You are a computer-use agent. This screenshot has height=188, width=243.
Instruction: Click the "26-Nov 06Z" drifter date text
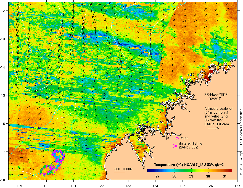pyautogui.click(x=188, y=147)
